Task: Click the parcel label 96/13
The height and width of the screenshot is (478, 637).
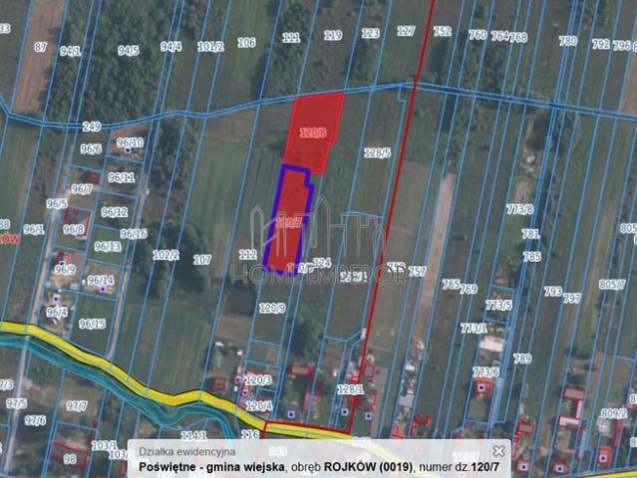Action: [108, 246]
